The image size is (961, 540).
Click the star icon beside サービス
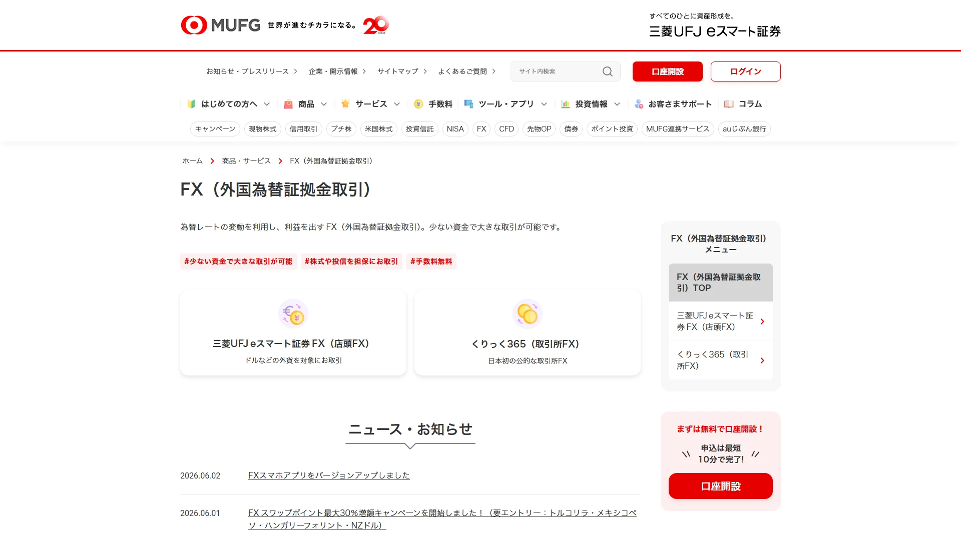pyautogui.click(x=345, y=104)
